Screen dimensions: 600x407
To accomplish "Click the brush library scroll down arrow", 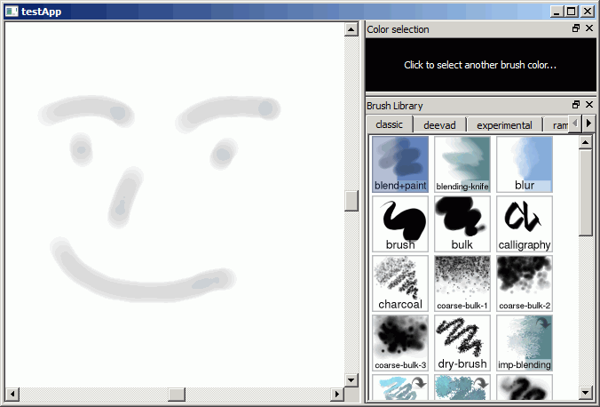I will [586, 392].
